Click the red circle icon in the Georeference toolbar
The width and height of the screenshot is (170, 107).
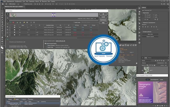click(13, 22)
